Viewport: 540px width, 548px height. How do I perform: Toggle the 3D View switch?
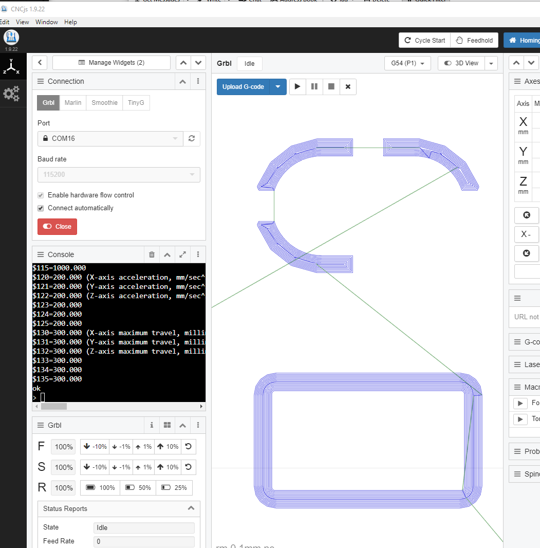(461, 63)
